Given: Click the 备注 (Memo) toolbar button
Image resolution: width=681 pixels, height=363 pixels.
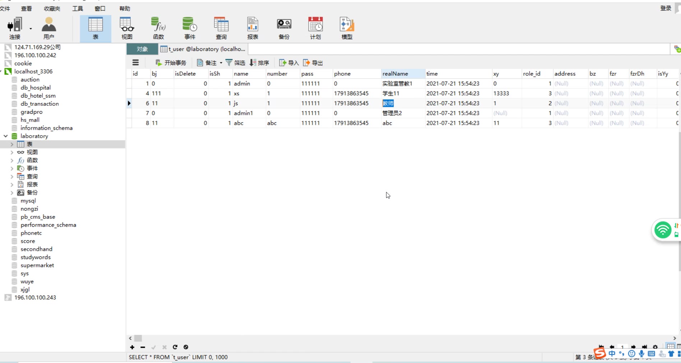Looking at the screenshot, I should (207, 63).
